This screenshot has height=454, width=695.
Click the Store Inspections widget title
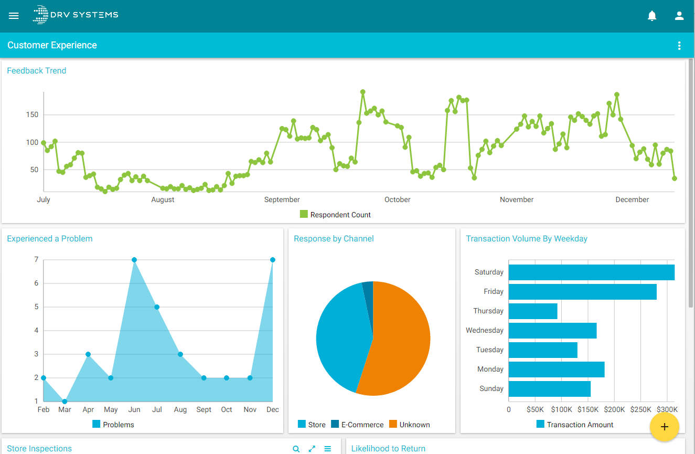coord(39,449)
